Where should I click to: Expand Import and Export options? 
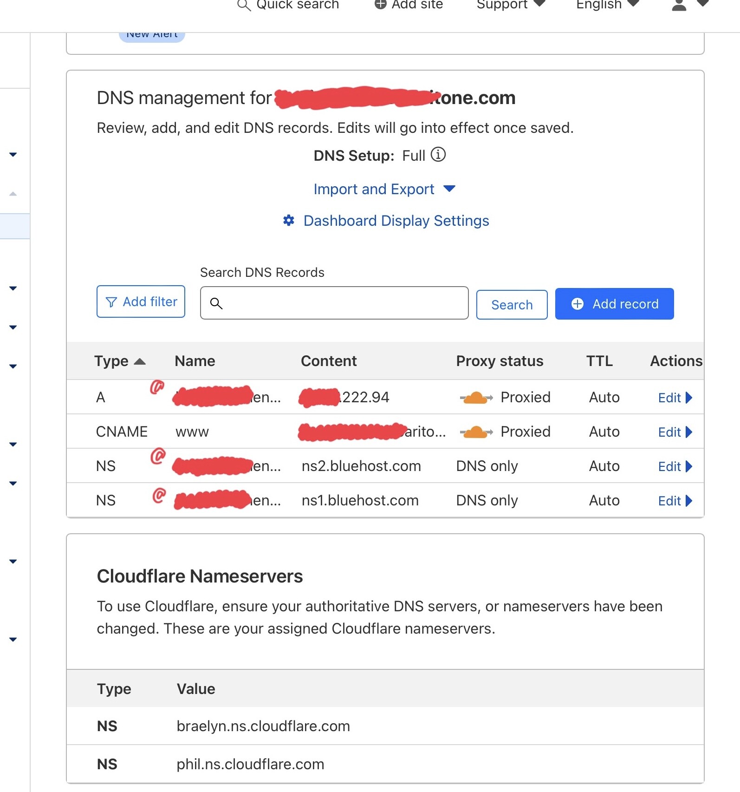tap(384, 189)
